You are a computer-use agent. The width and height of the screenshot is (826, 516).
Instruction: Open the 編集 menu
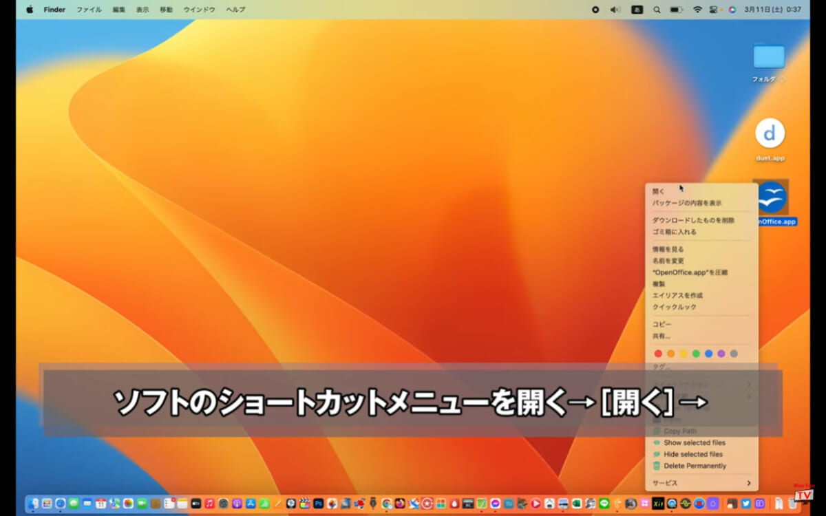point(119,10)
